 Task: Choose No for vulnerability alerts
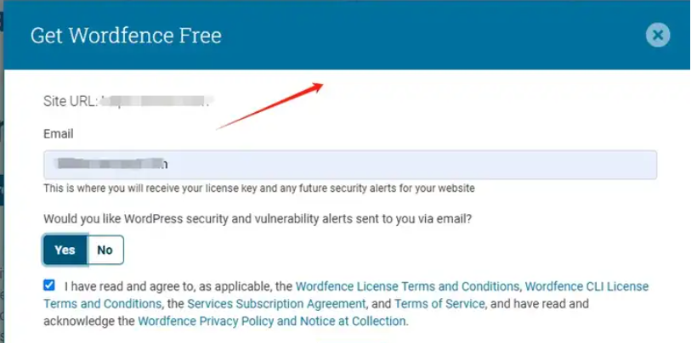tap(105, 250)
